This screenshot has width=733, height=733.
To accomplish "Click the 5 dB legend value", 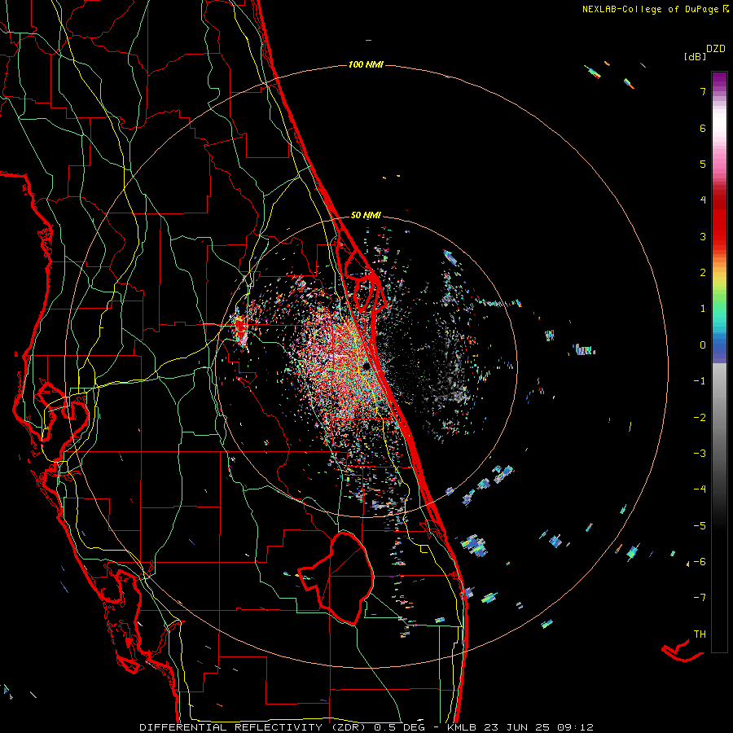I will pos(703,164).
